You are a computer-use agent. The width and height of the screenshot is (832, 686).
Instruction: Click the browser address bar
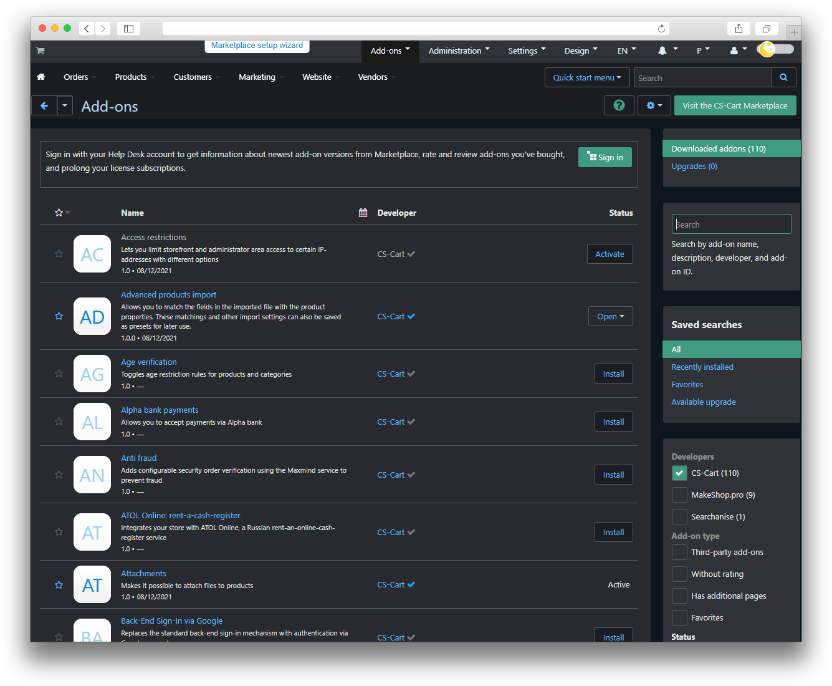coord(416,29)
